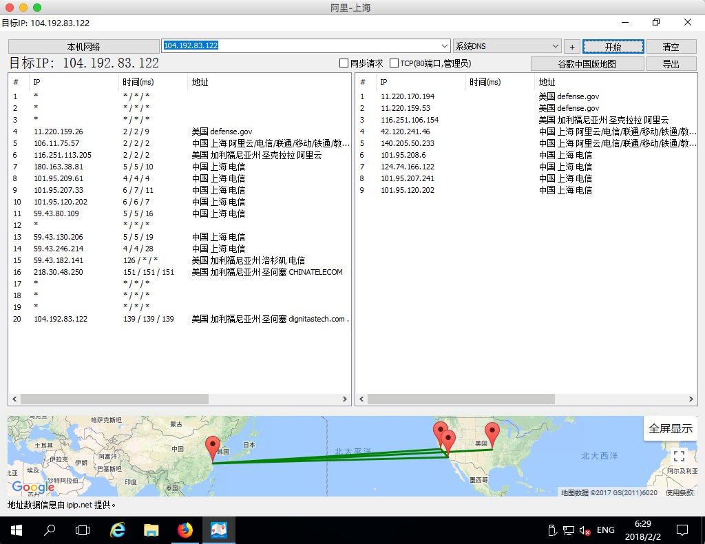Viewport: 705px width, 544px height.
Task: Switch to 谷歌中国版地图
Action: tap(587, 64)
